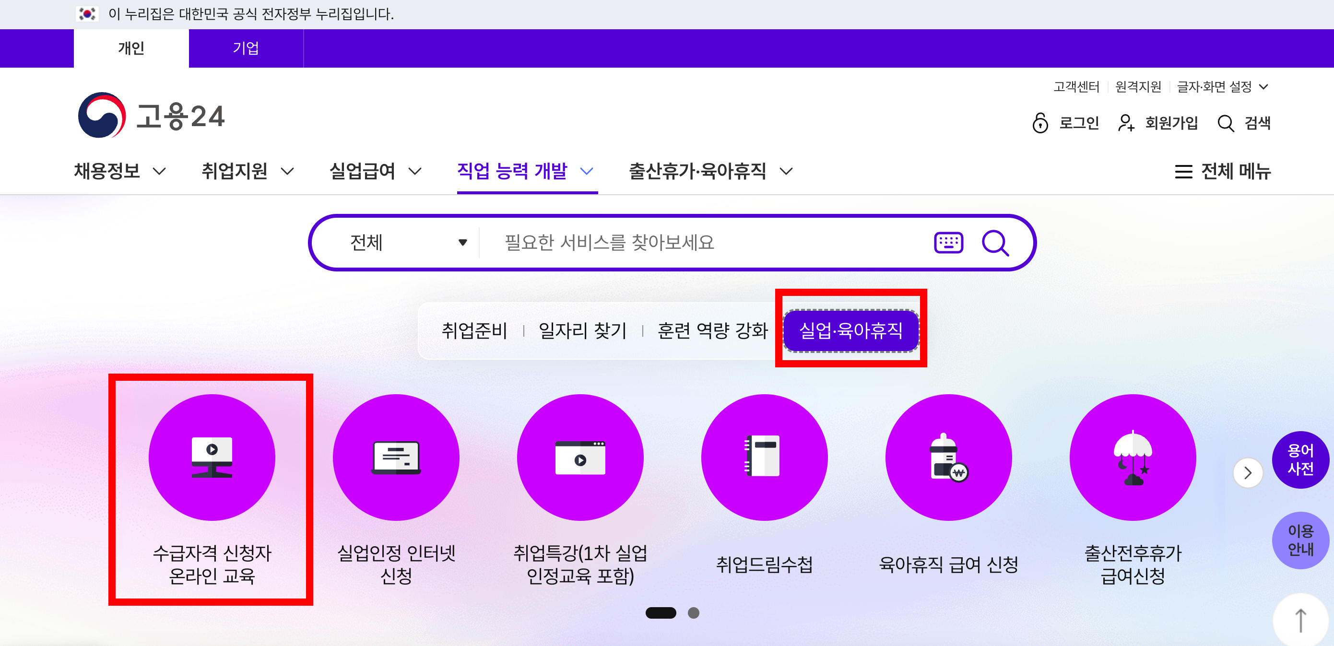The height and width of the screenshot is (646, 1334).
Task: Open 취업특강 video window icon
Action: [580, 458]
